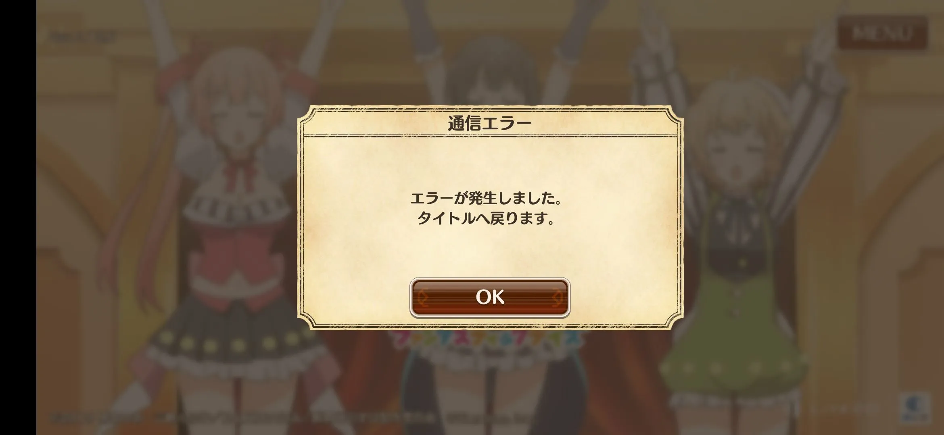This screenshot has height=435, width=944.
Task: Click the タイトルへ戻ります。 message line
Action: (486, 218)
